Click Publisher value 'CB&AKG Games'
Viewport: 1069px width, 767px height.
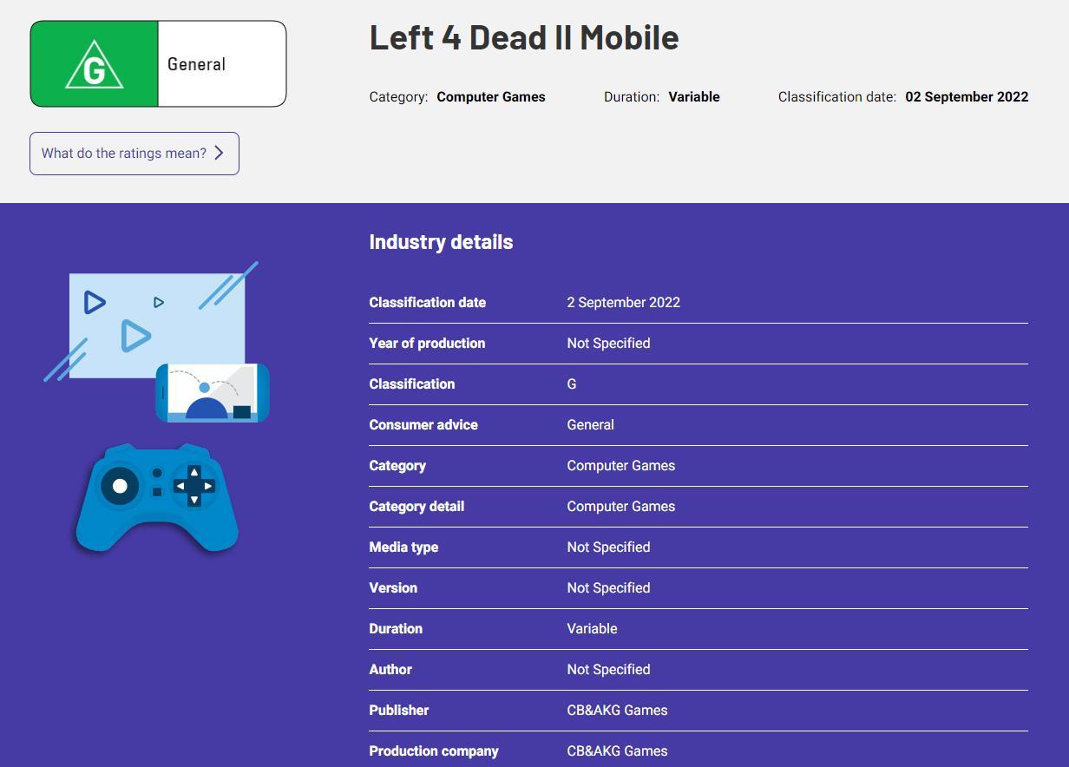click(x=618, y=711)
